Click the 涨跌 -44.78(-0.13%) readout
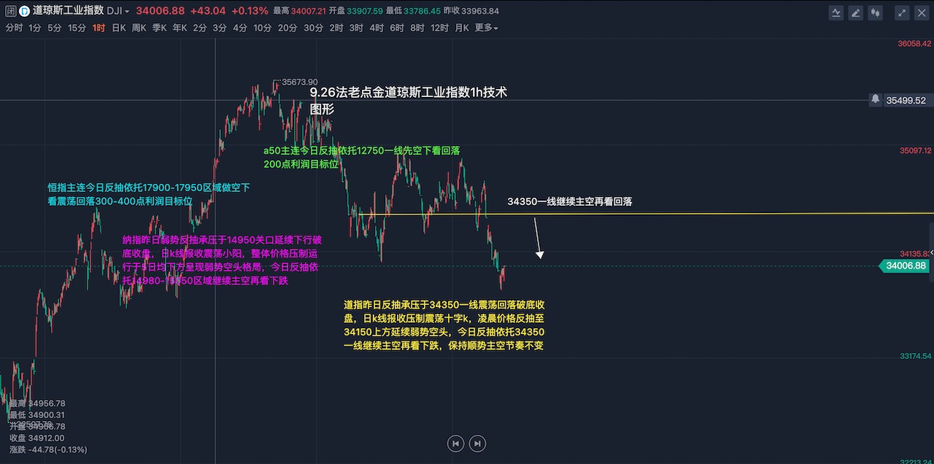 coord(48,449)
